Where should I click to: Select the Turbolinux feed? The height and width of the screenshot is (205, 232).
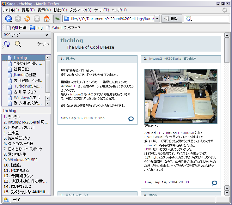coord(23,86)
